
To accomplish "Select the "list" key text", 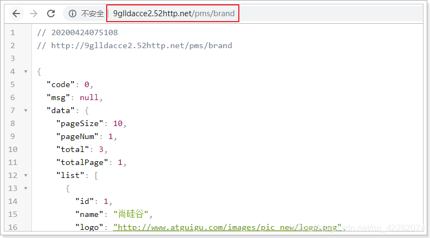I will pyautogui.click(x=70, y=175).
